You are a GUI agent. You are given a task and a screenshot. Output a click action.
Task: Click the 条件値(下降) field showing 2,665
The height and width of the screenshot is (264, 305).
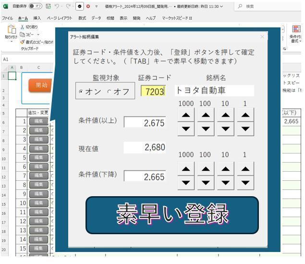[x=145, y=176]
